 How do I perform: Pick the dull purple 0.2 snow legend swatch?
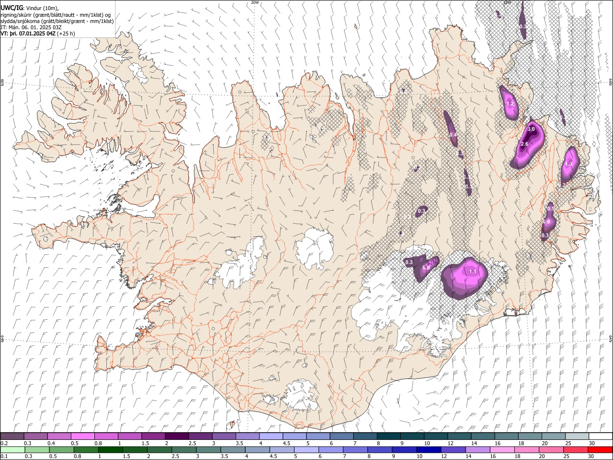pos(12,436)
